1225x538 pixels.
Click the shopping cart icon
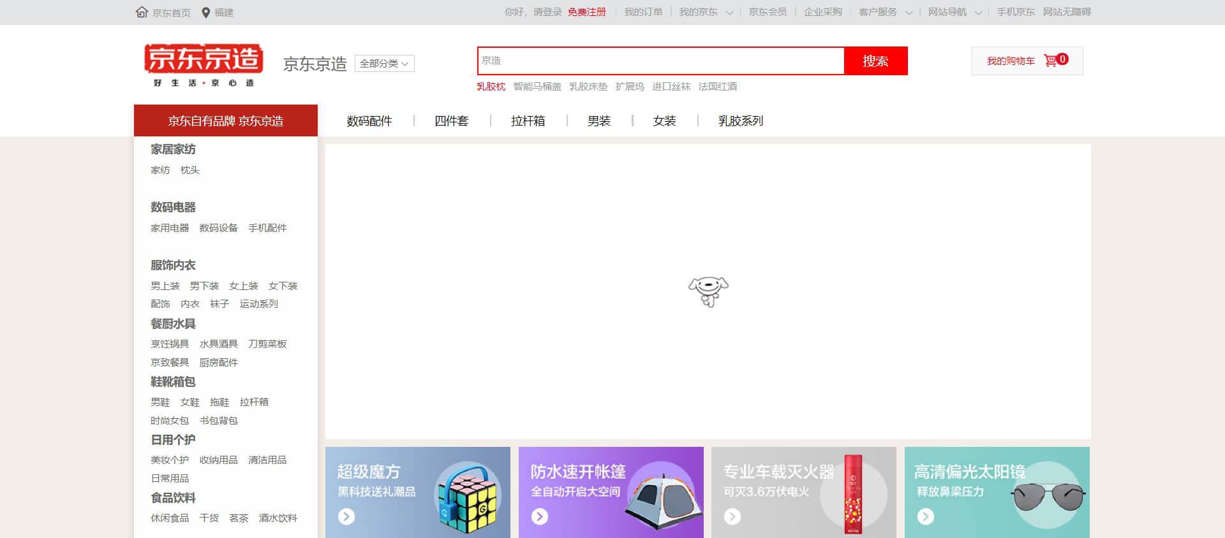(x=1050, y=61)
